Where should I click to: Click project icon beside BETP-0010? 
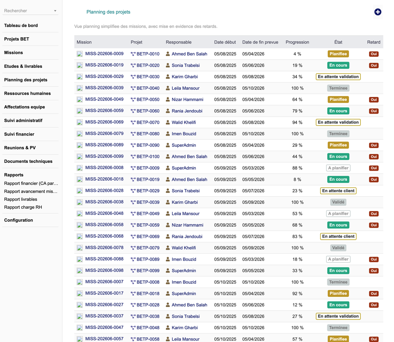tap(133, 54)
